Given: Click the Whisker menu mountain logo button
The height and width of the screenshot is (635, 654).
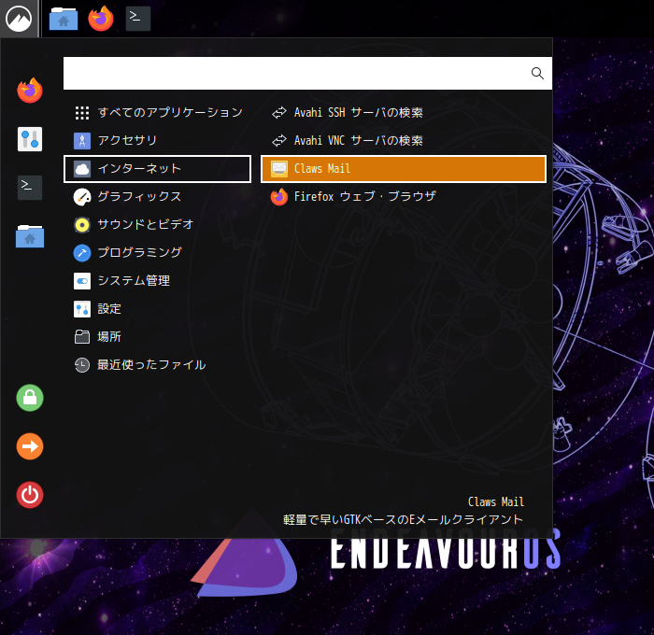Looking at the screenshot, I should pos(19,19).
